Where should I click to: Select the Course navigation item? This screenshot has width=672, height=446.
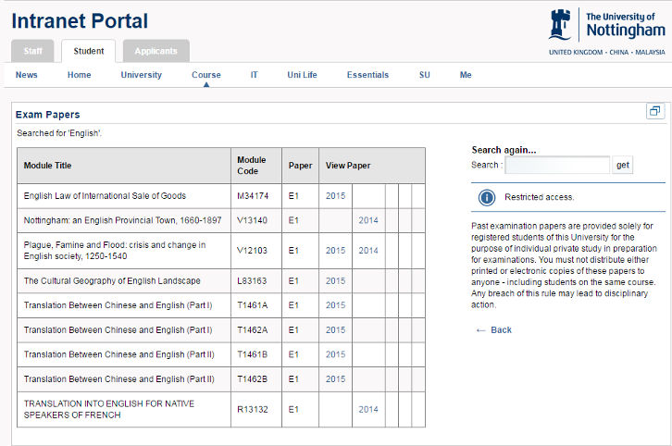[205, 75]
